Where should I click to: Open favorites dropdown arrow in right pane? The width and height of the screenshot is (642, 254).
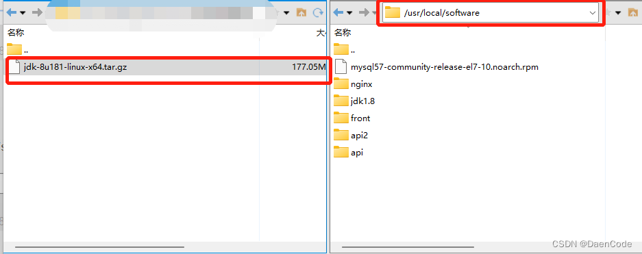point(618,13)
